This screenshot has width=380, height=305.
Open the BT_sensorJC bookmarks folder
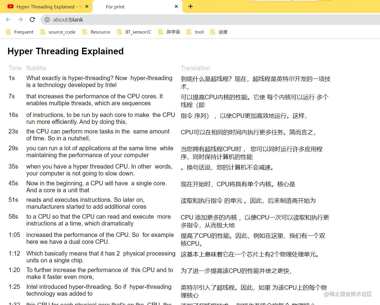pos(134,32)
